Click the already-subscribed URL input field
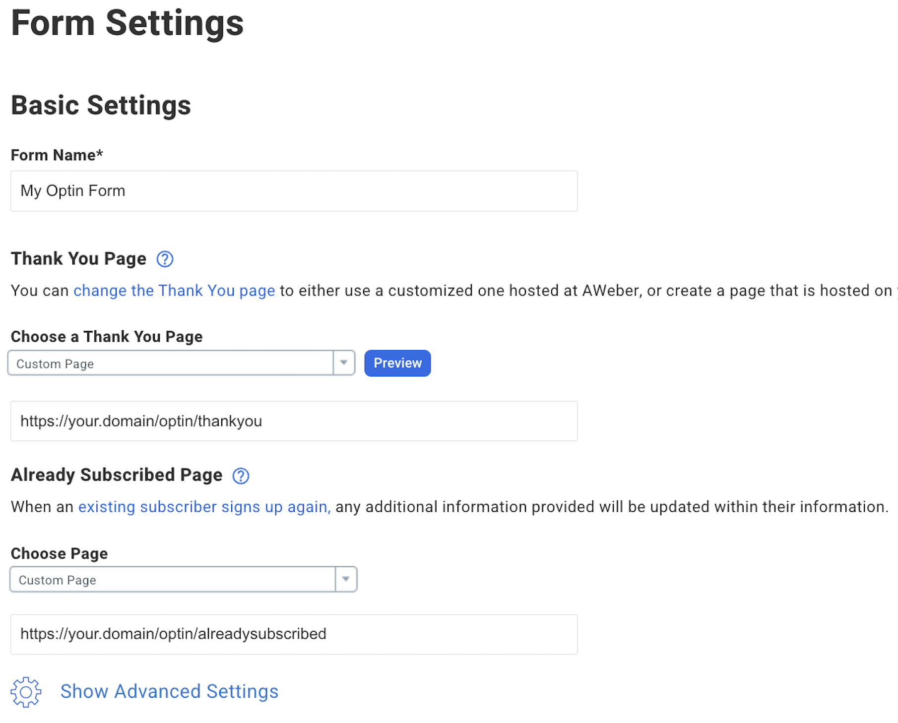The width and height of the screenshot is (898, 723). [294, 634]
